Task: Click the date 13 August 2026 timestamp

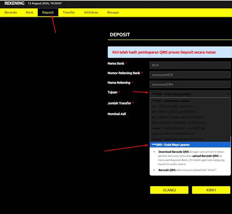Action: pos(45,3)
